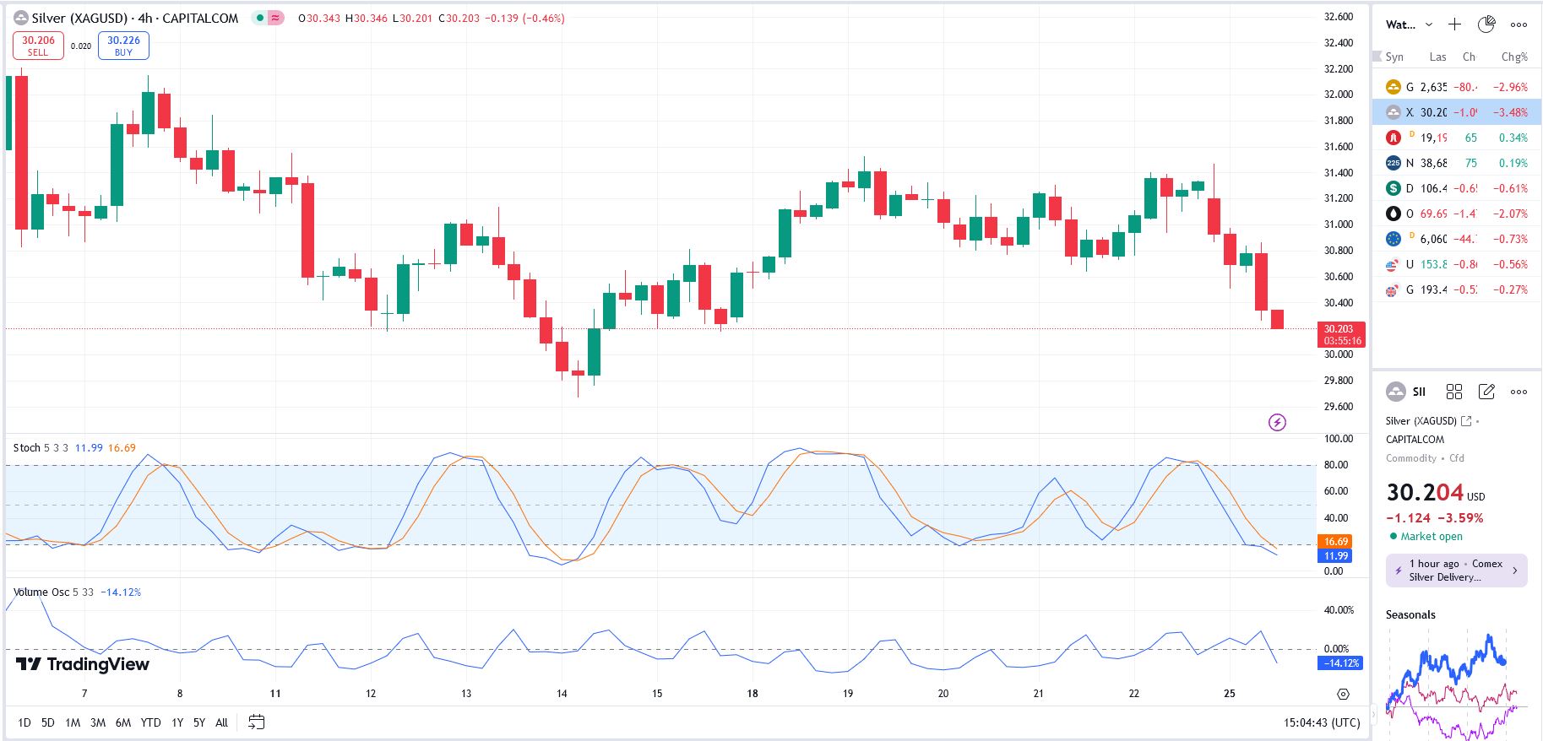Toggle the pink data approximation indicator badge
This screenshot has height=741, width=1543.
point(275,18)
